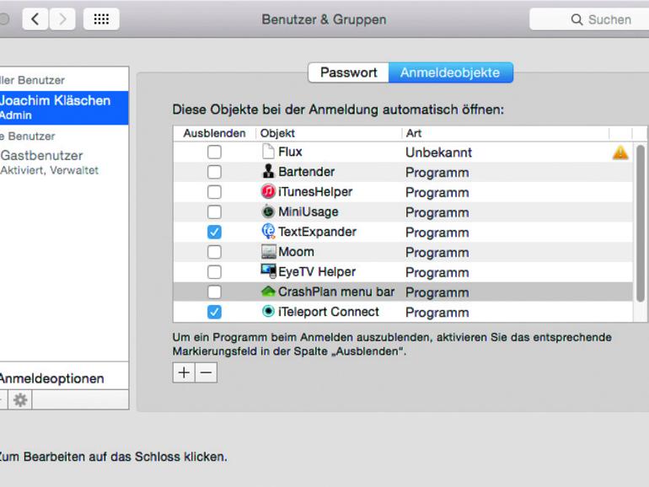Screen dimensions: 649x487
Task: Toggle the Ausblenden checkbox for Bartender
Action: 214,172
